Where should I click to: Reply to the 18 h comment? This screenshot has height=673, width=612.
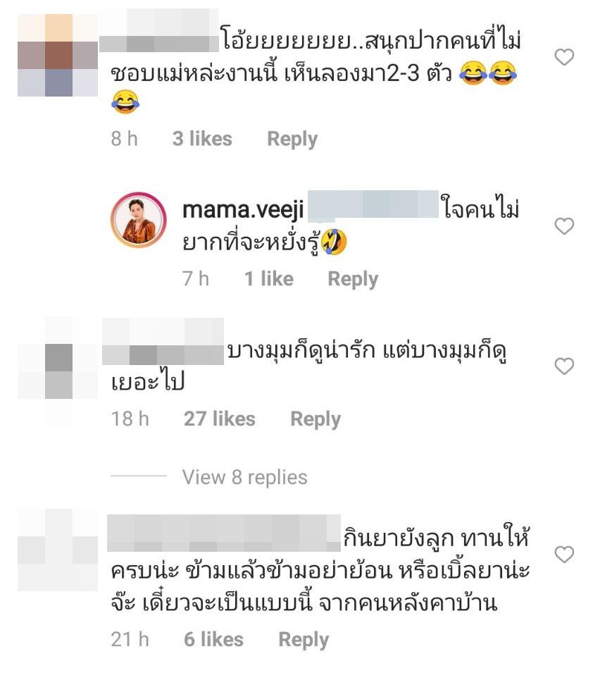(x=316, y=419)
